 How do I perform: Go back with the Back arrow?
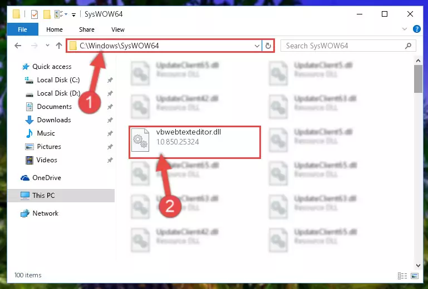18,46
